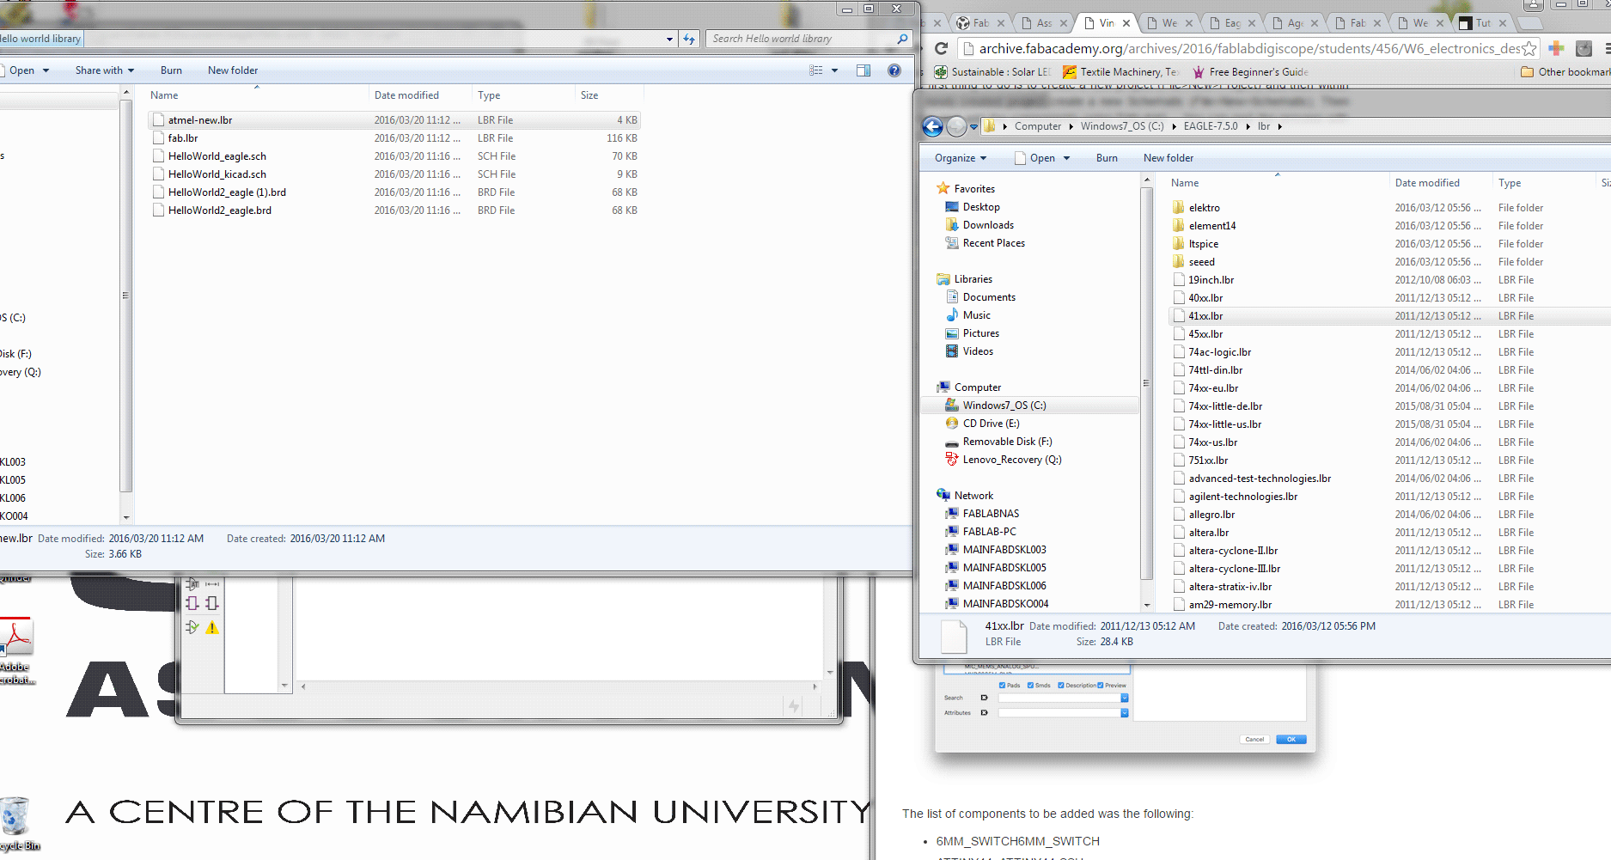Open FABLAB-PC network computer
The height and width of the screenshot is (860, 1611).
pyautogui.click(x=989, y=532)
